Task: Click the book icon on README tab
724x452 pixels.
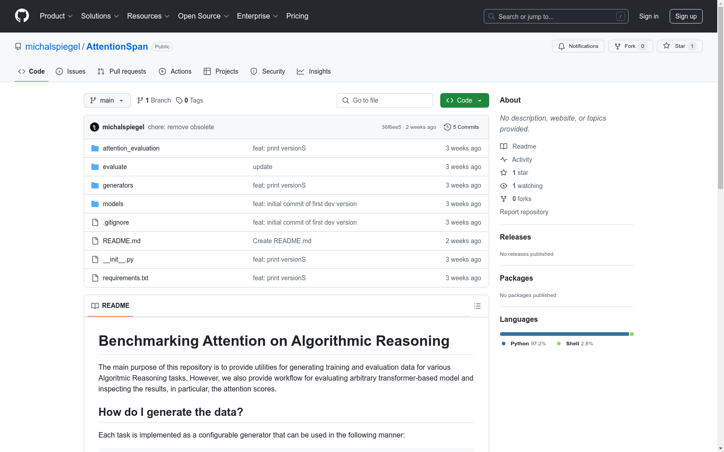Action: [95, 306]
